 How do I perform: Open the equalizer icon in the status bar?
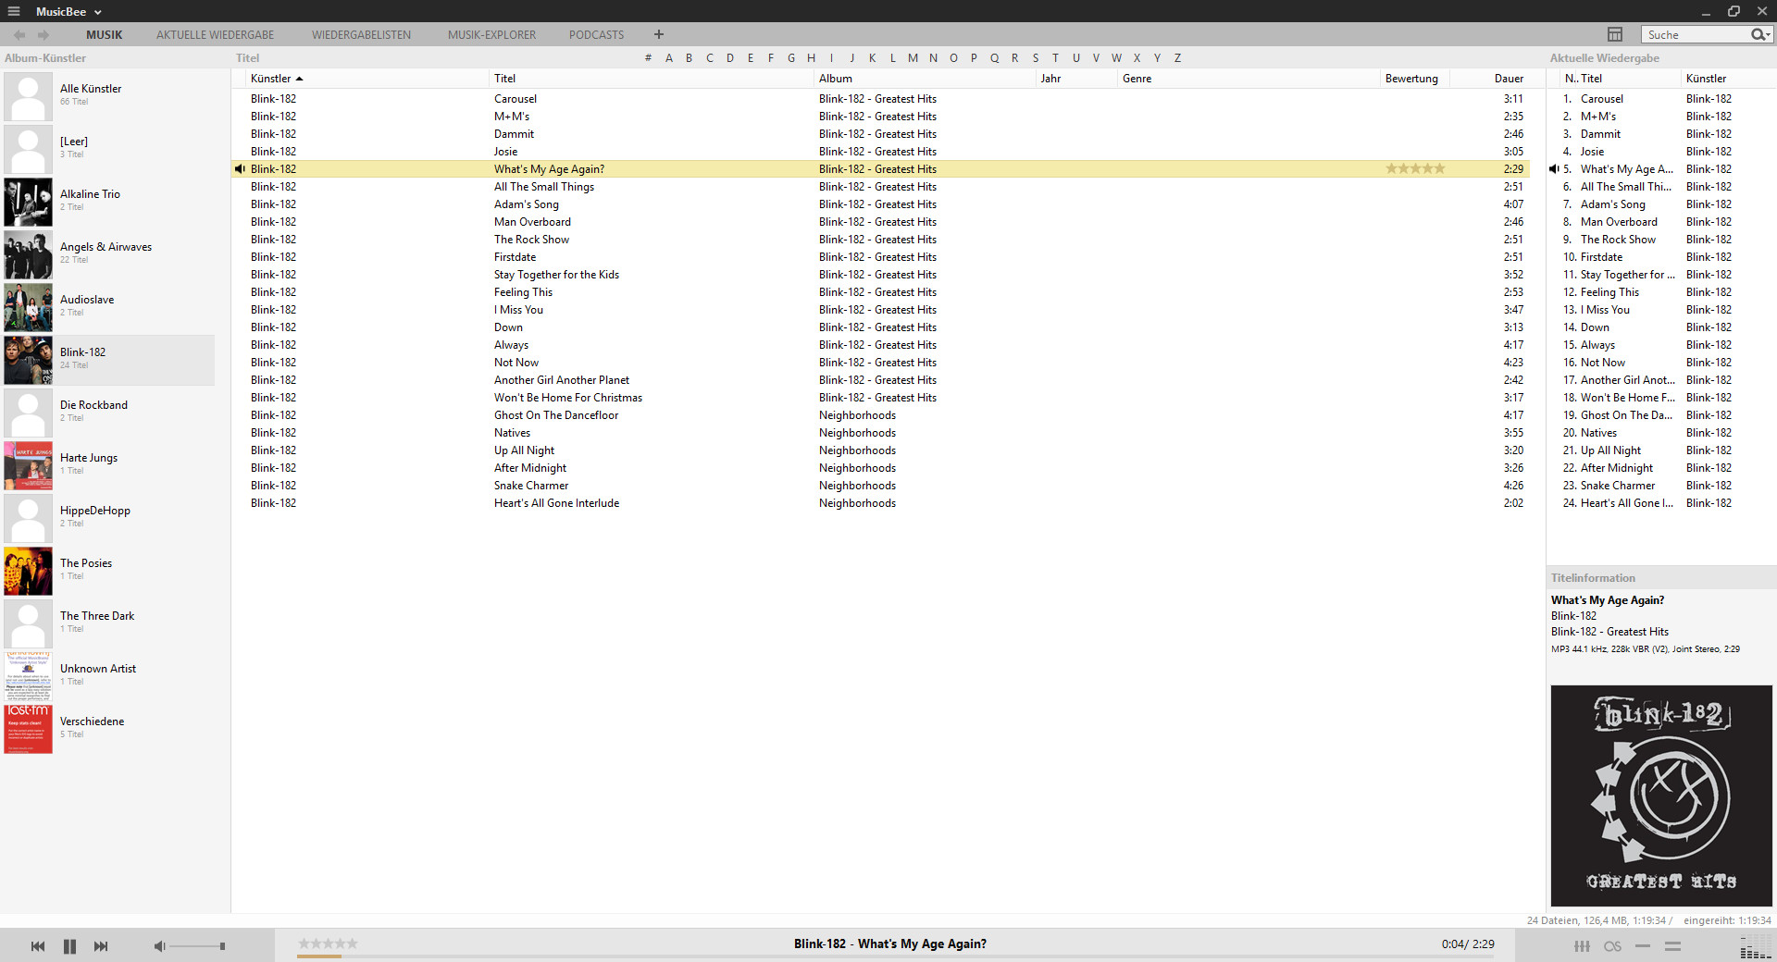pyautogui.click(x=1582, y=946)
